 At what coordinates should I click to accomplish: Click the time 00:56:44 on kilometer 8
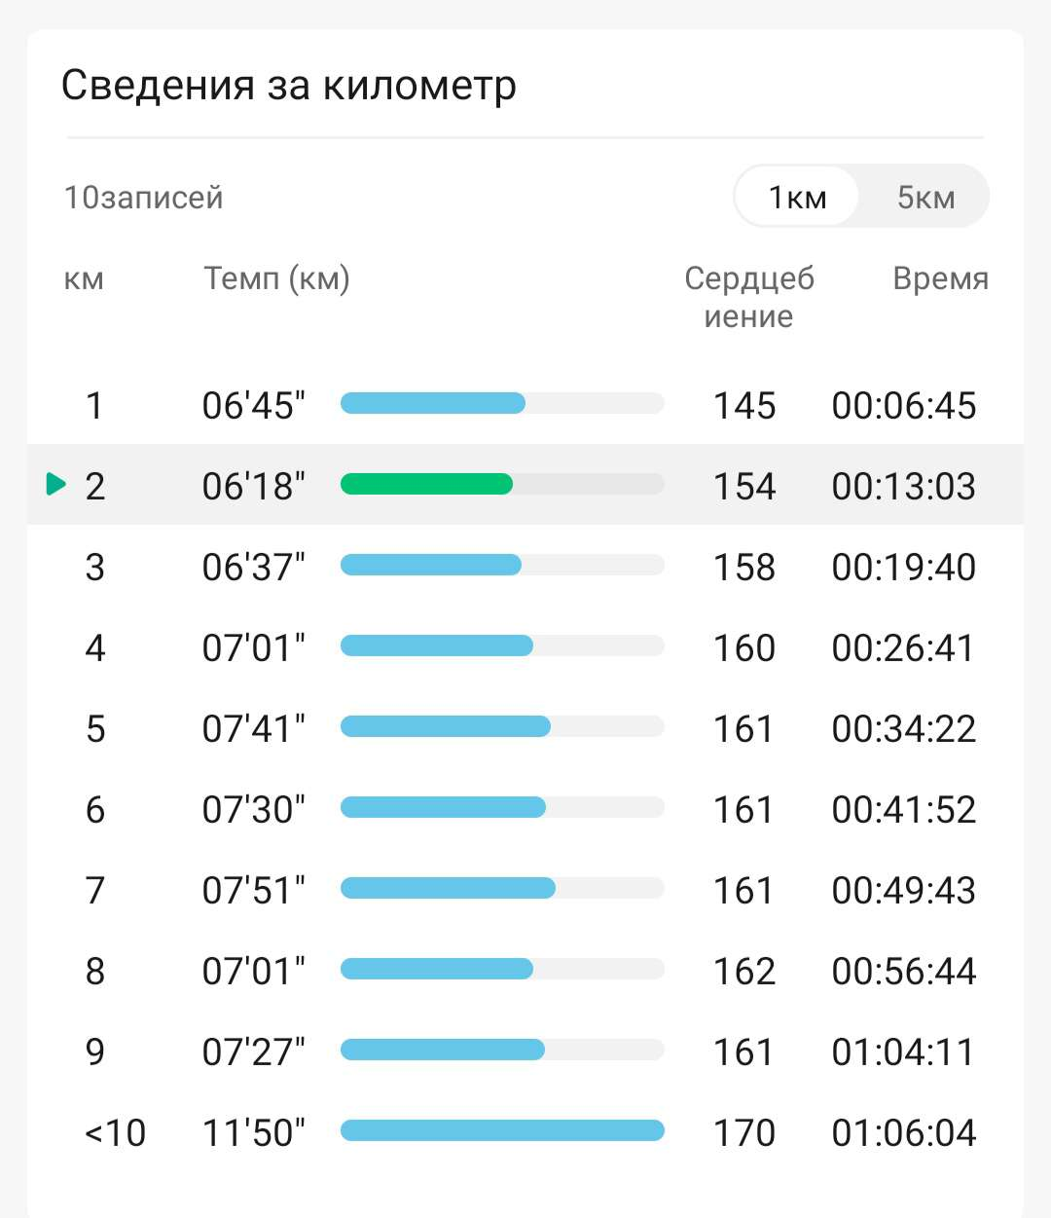tap(903, 971)
